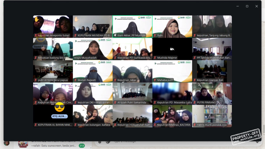Click muted mic icon beside Keputrian_Jabar
This screenshot has height=149, width=265.
115,80
